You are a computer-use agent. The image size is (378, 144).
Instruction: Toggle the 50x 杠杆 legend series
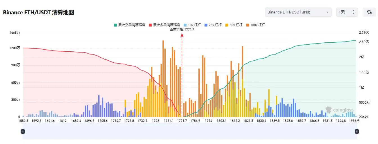234,25
